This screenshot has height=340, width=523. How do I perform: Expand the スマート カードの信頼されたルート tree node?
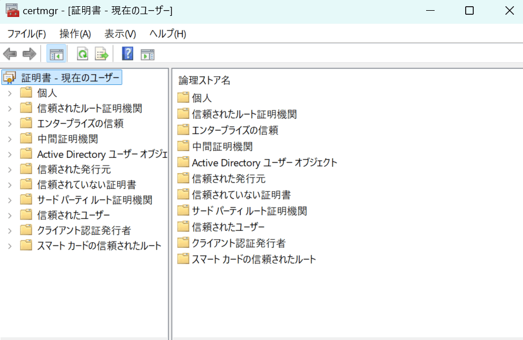(x=10, y=247)
